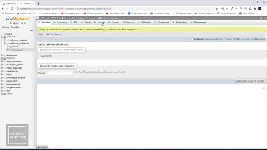Click the Favoritas link in sidebar

pyautogui.click(x=15, y=27)
